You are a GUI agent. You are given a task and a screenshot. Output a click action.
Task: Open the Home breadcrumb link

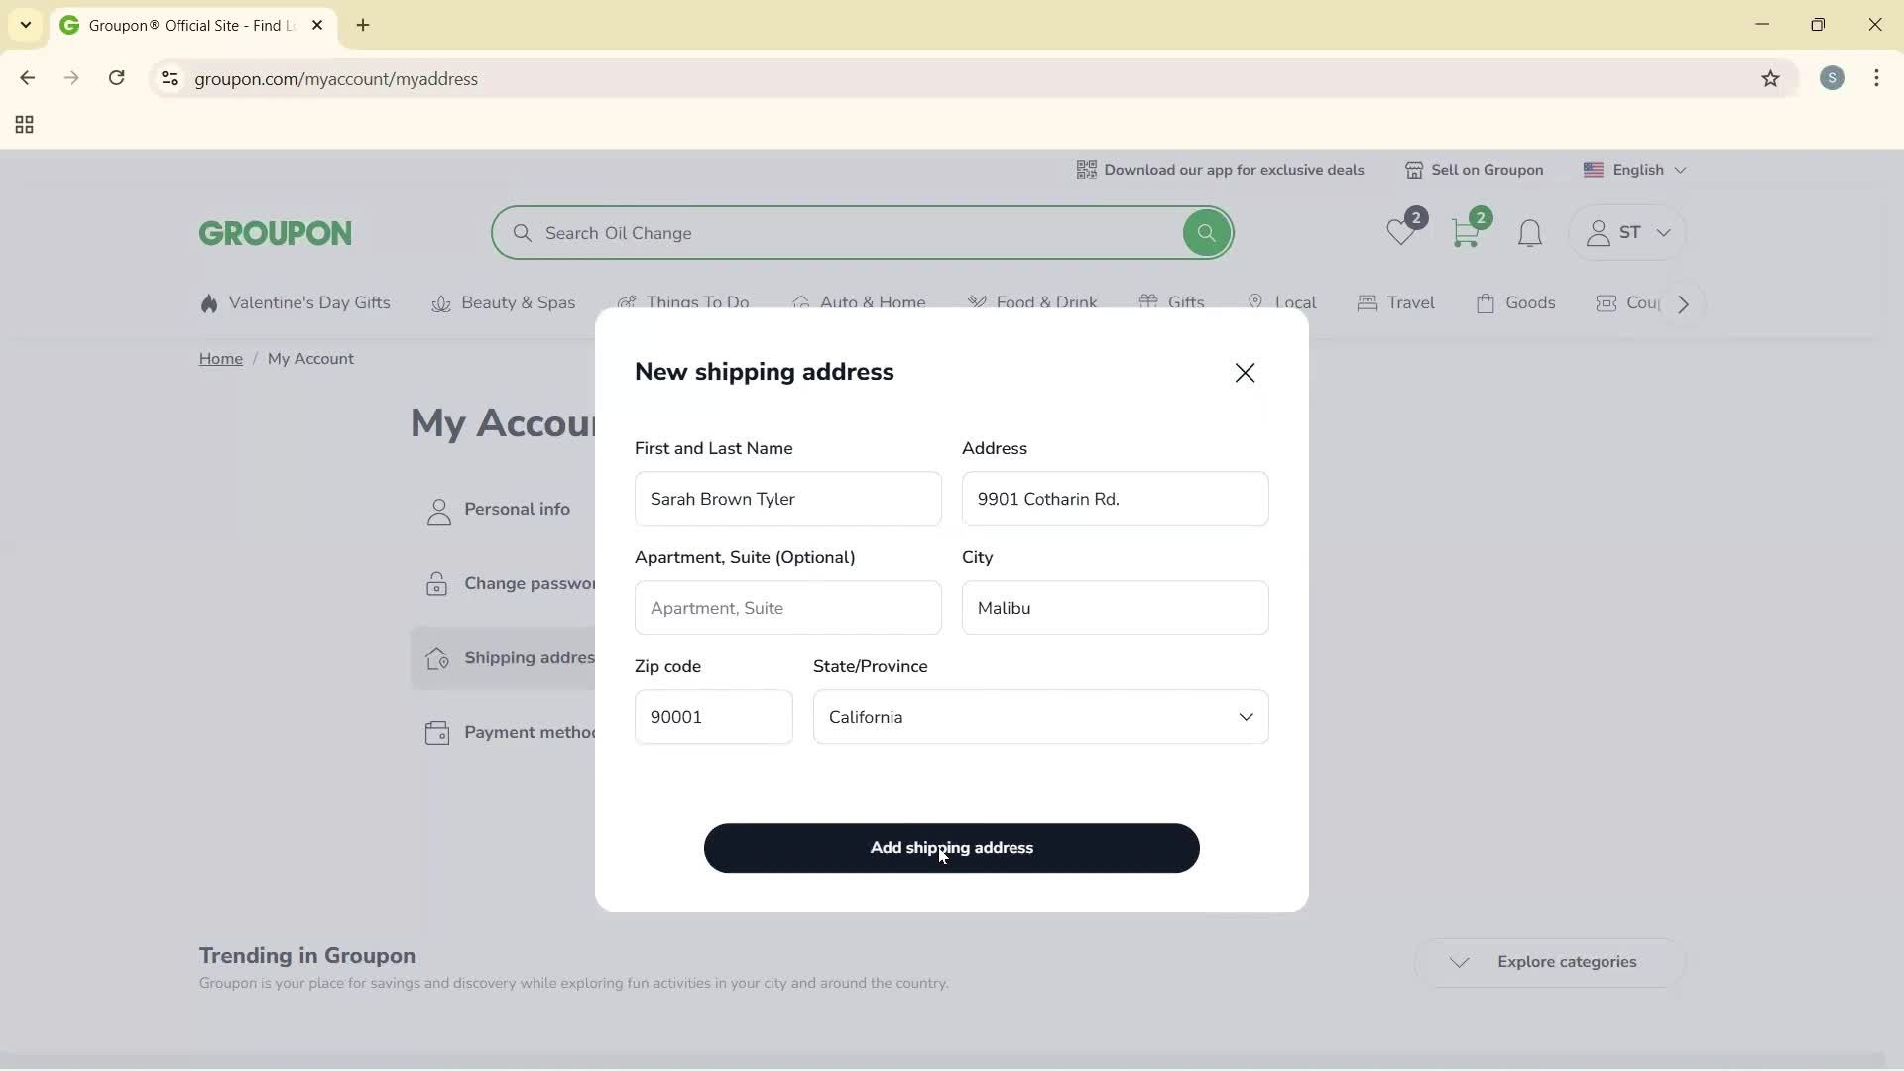coord(220,358)
